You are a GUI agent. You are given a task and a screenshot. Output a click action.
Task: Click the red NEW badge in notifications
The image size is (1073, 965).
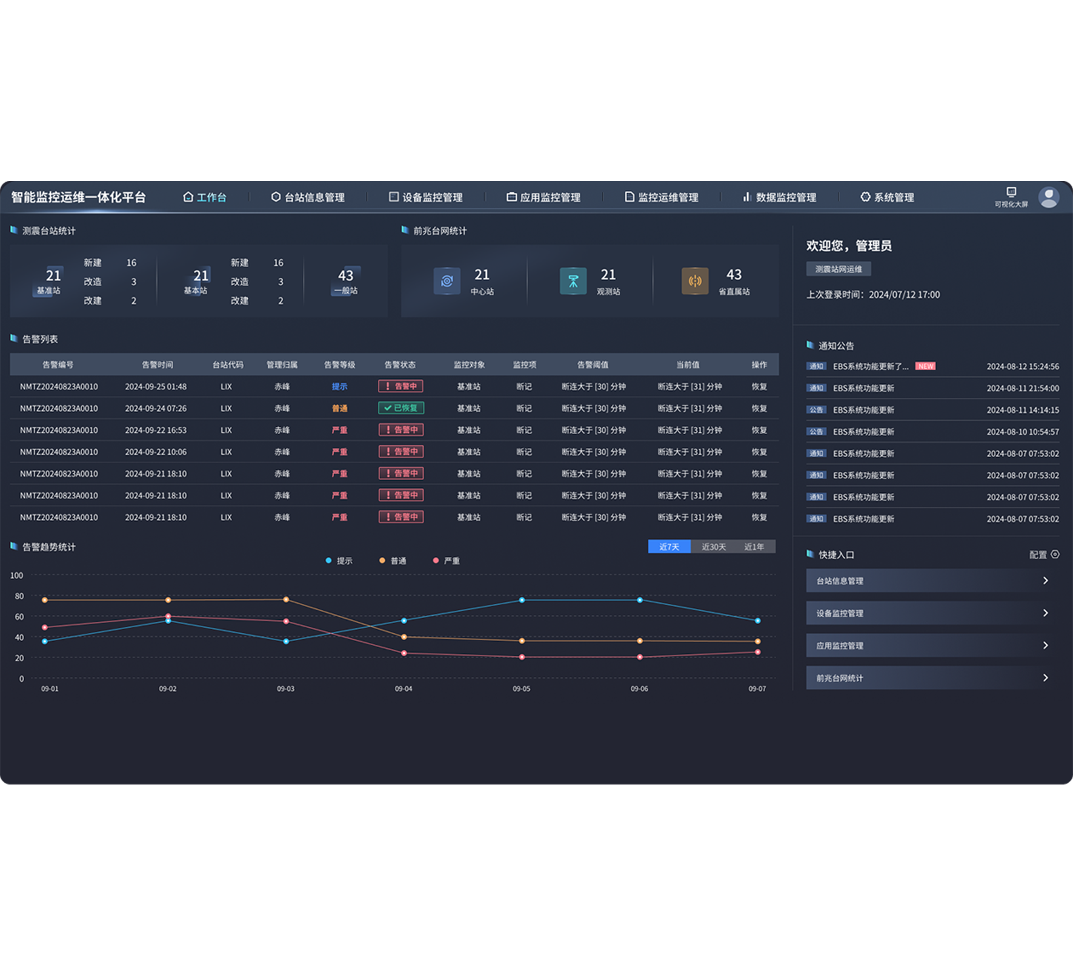click(925, 366)
